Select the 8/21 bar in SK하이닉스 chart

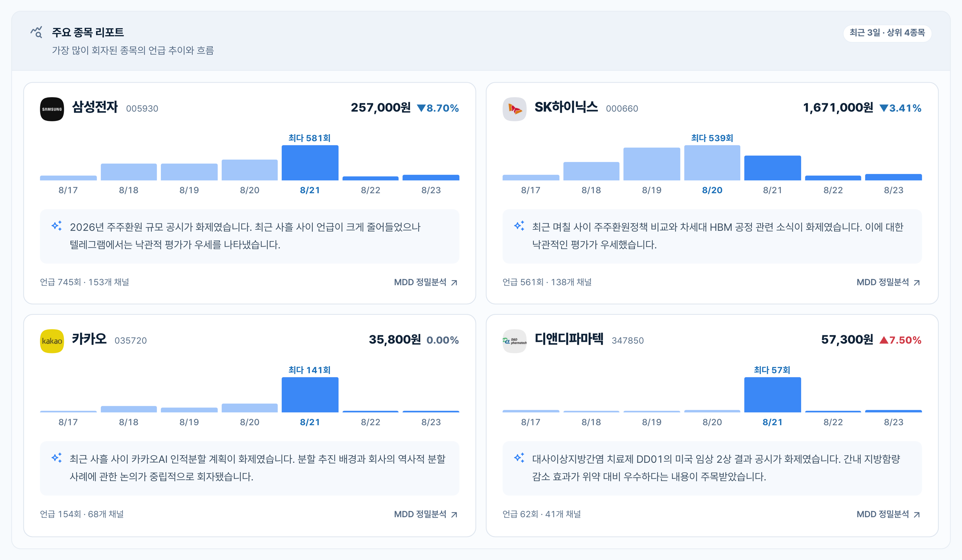coord(773,168)
